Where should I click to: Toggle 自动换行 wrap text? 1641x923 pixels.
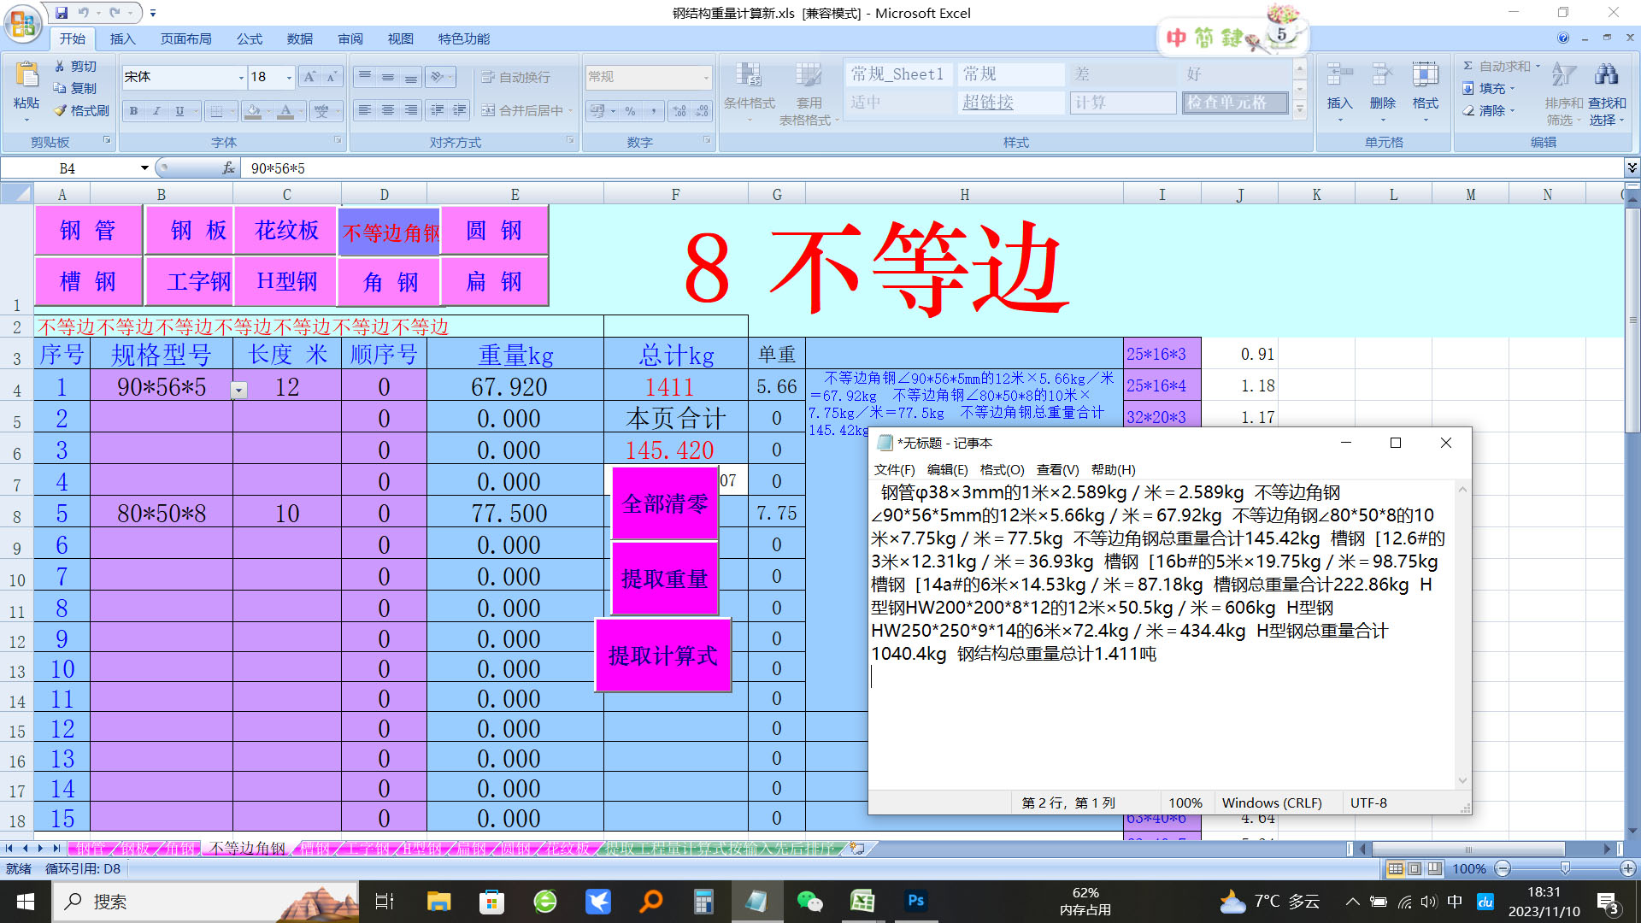coord(515,77)
